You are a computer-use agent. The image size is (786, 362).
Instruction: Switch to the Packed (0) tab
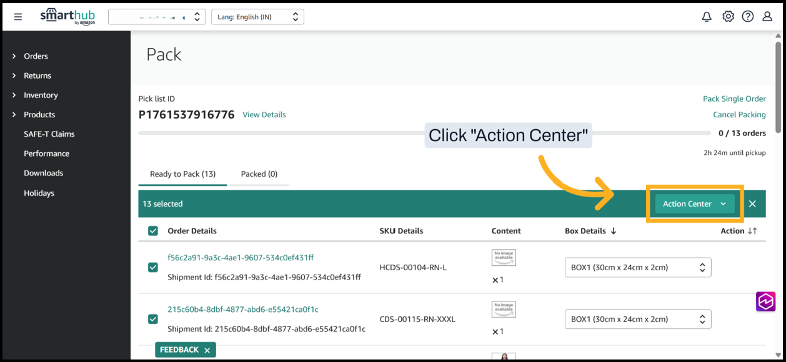pos(259,174)
